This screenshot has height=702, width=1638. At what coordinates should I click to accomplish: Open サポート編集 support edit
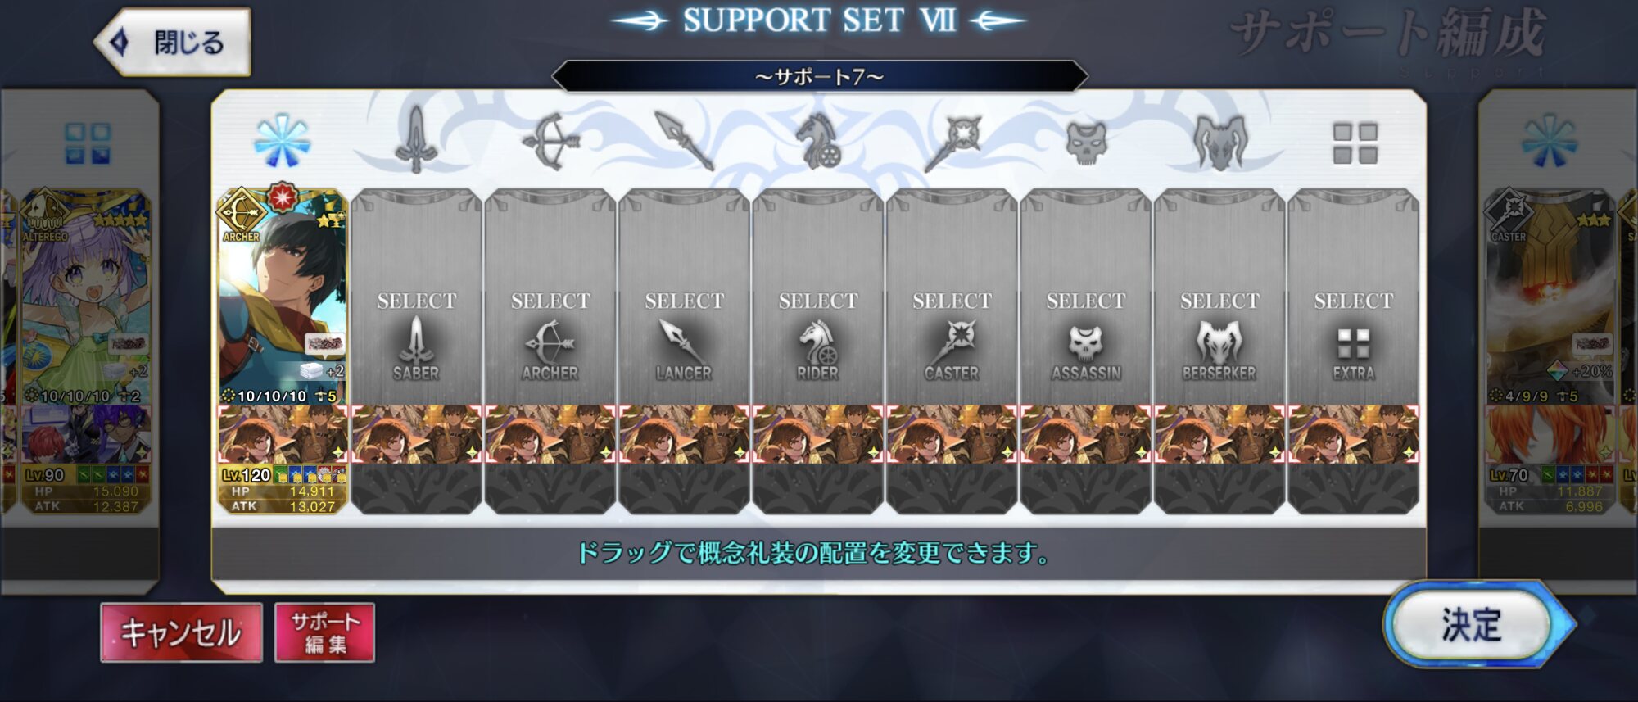coord(324,632)
